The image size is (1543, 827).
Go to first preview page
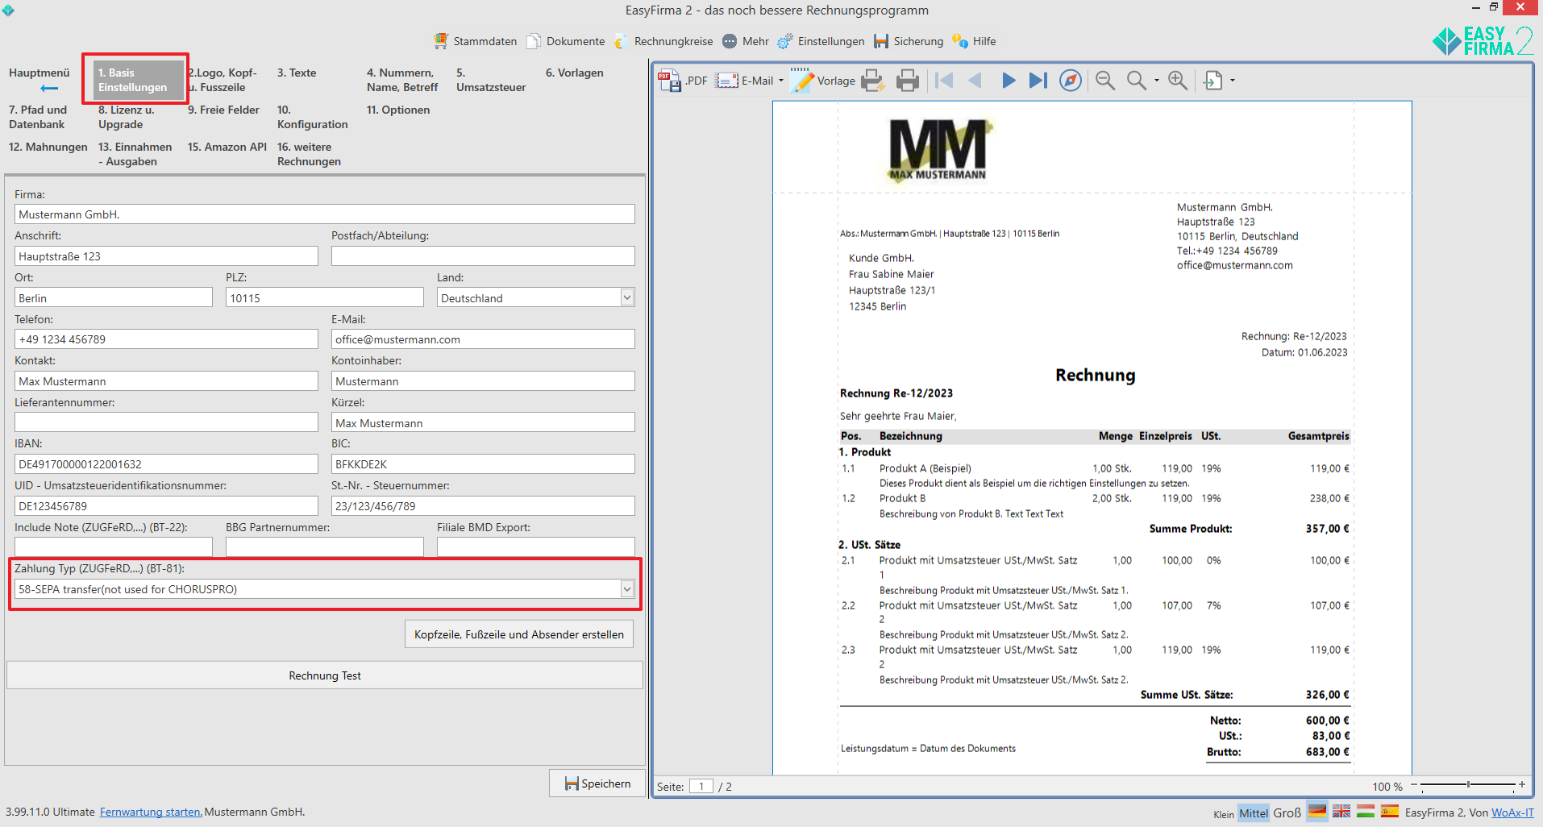coord(944,81)
